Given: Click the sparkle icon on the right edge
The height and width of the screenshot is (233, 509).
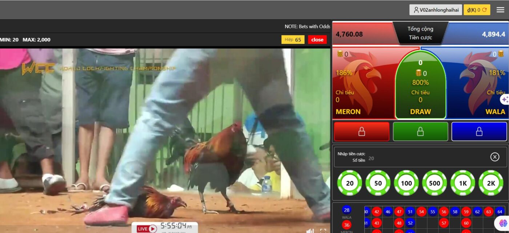Looking at the screenshot, I should [505, 99].
